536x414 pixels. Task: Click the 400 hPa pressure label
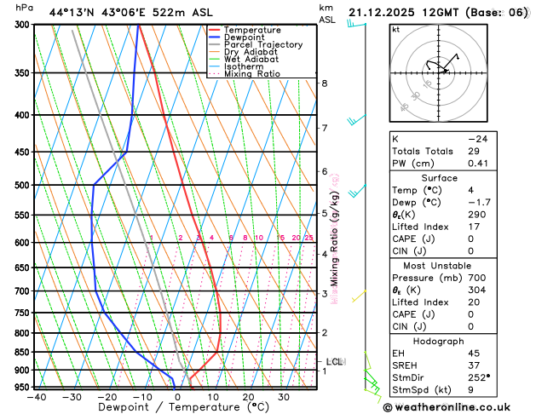(x=24, y=115)
